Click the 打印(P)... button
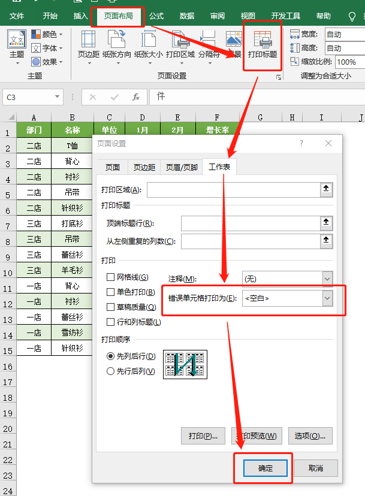 pyautogui.click(x=203, y=436)
